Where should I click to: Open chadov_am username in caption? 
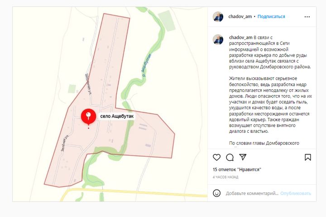coord(240,38)
